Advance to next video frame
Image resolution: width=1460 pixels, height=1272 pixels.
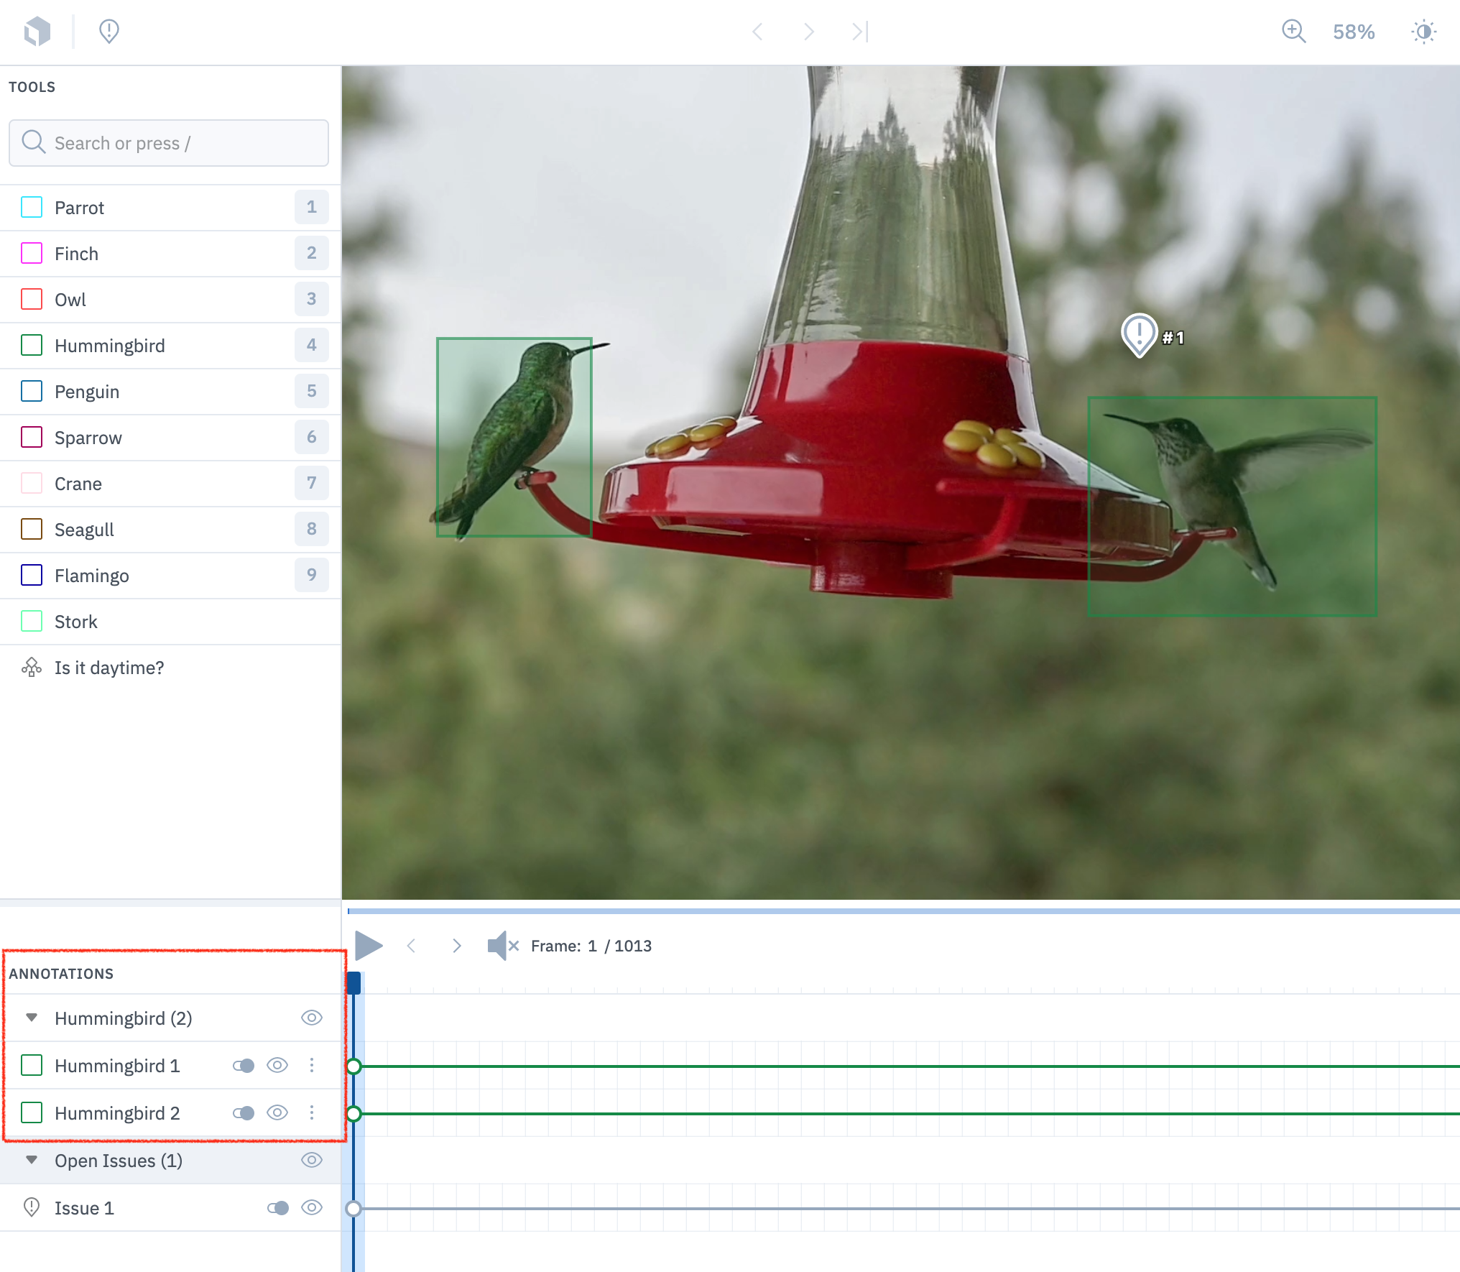[456, 946]
